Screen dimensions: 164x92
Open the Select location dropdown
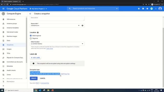(x=57, y=44)
